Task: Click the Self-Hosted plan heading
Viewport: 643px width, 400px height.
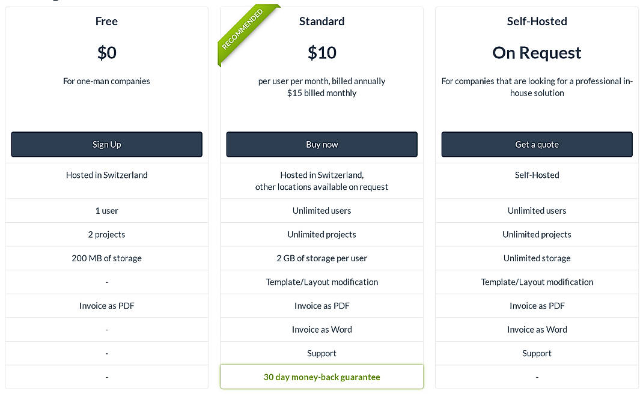Action: [x=537, y=21]
